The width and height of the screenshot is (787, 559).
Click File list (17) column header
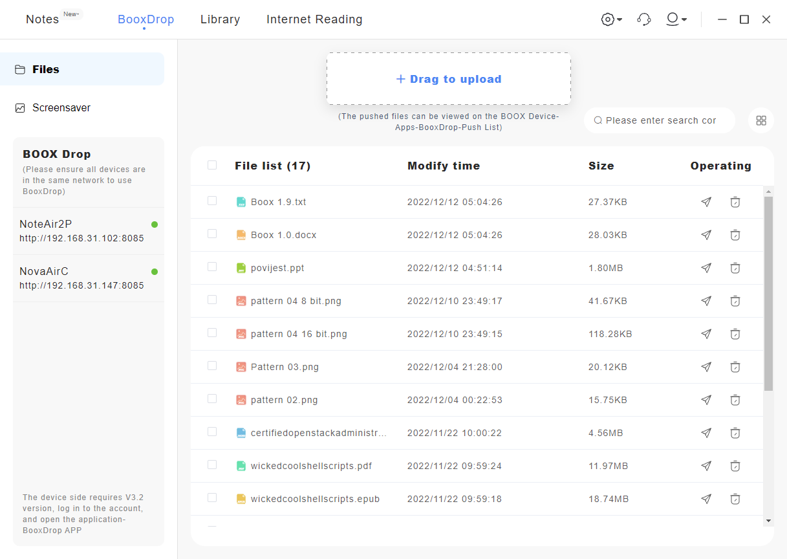(273, 166)
